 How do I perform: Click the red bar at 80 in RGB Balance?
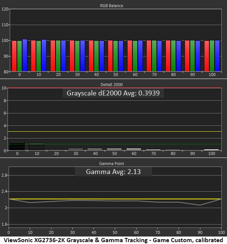coord(168,56)
